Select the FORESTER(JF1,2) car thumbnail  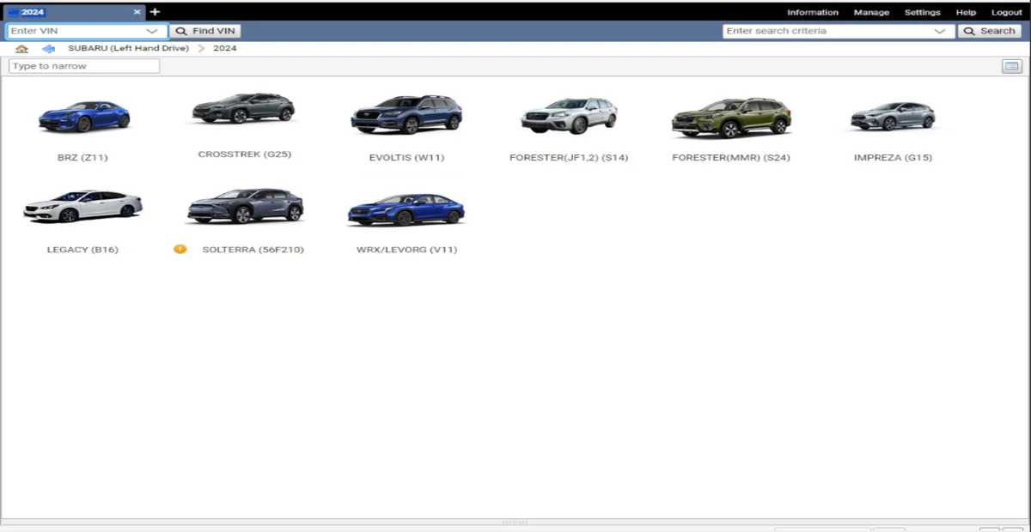(x=568, y=116)
